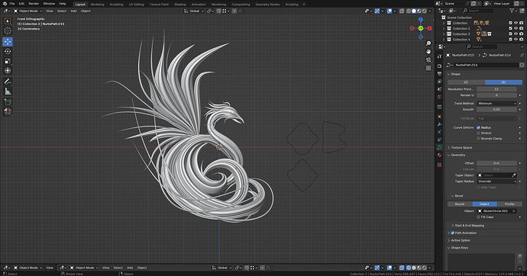Viewport: 527px width, 276px height.
Task: Enable the Bounds Clamp checkbox
Action: pos(478,138)
